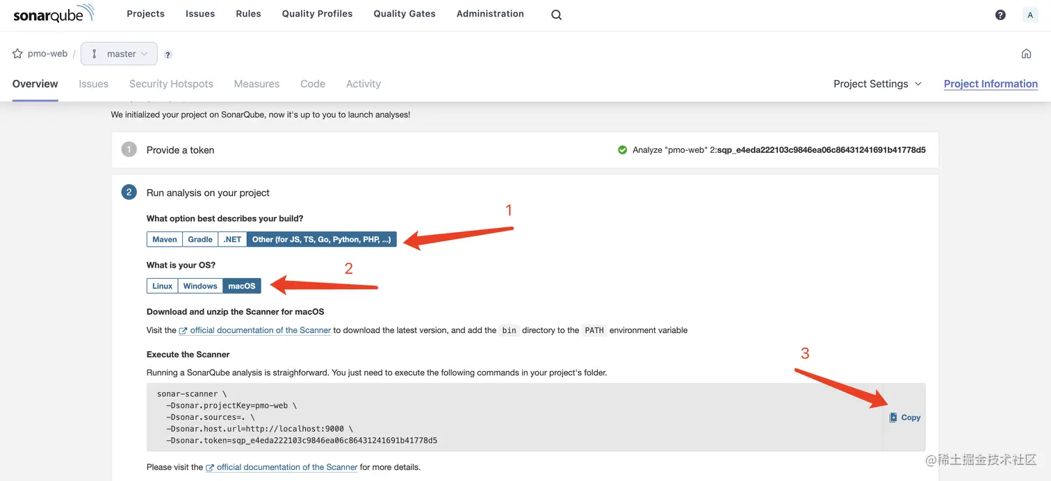
Task: Favorite pmo-web with the star icon
Action: (17, 54)
